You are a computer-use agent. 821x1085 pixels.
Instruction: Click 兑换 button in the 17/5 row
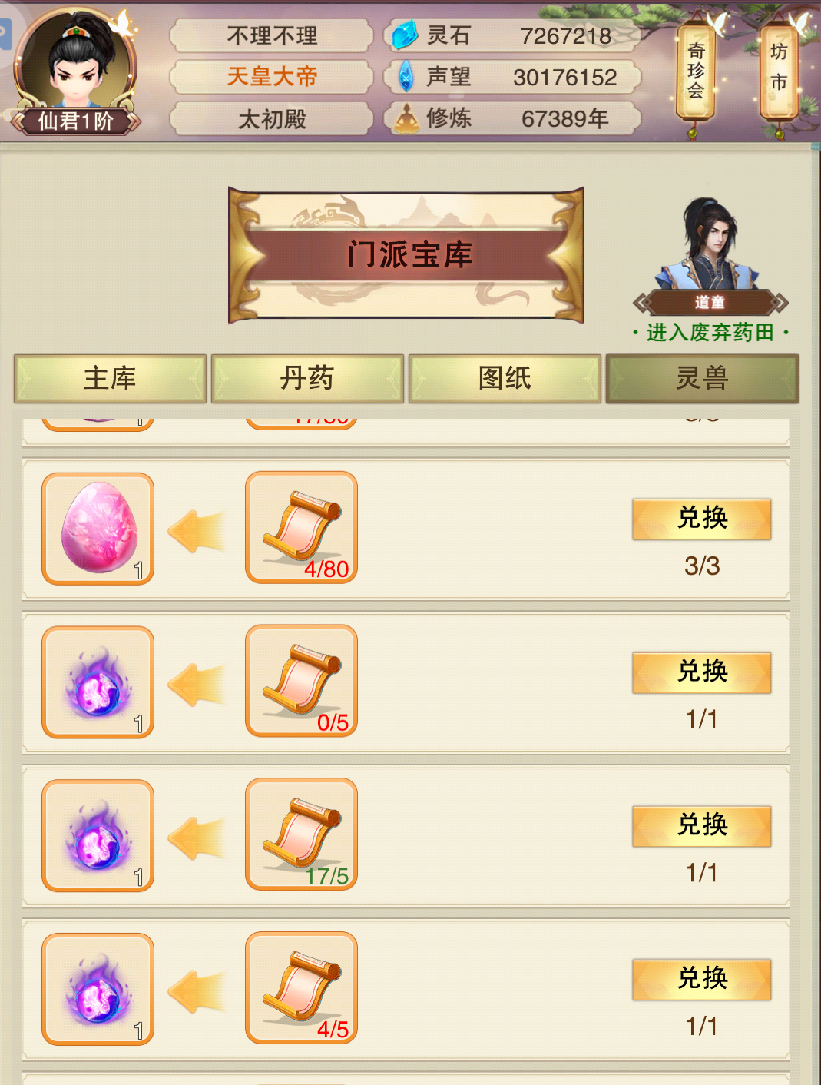click(x=702, y=826)
